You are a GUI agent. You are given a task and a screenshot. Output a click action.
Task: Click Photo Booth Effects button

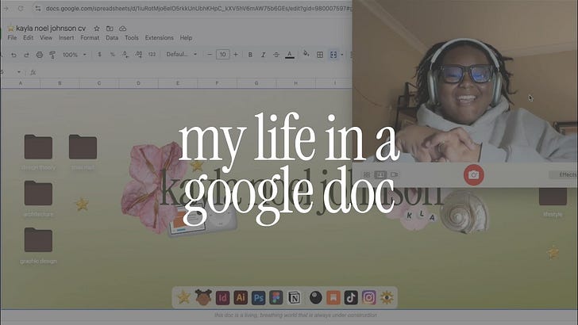[563, 174]
